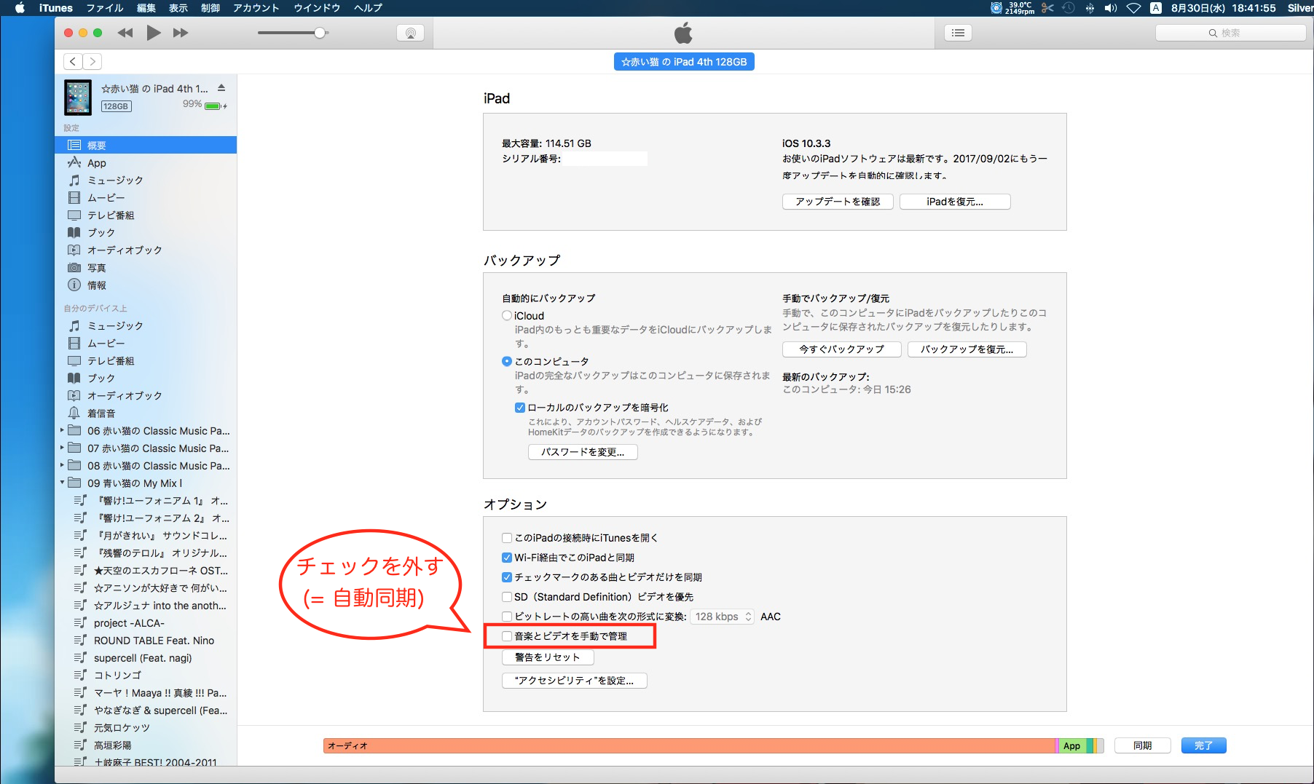Click the ☆赤い猫 の iPad 4th 128GB device tab
The width and height of the screenshot is (1314, 784).
click(x=684, y=62)
